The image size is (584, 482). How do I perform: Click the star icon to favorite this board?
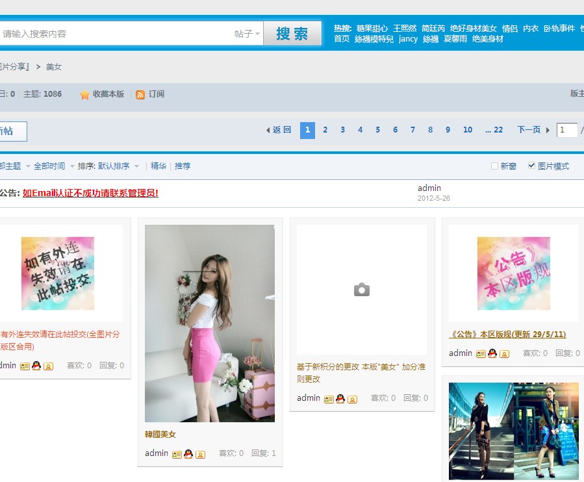coord(84,95)
